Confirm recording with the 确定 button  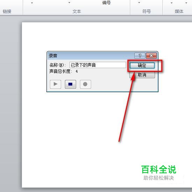[142, 65]
